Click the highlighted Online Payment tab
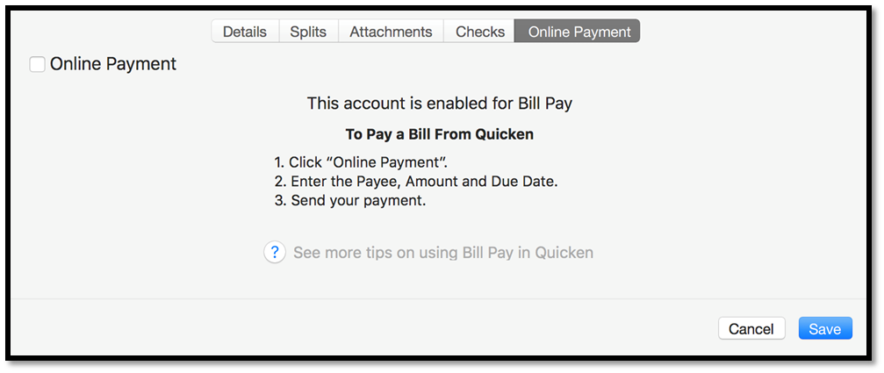884x373 pixels. point(578,31)
